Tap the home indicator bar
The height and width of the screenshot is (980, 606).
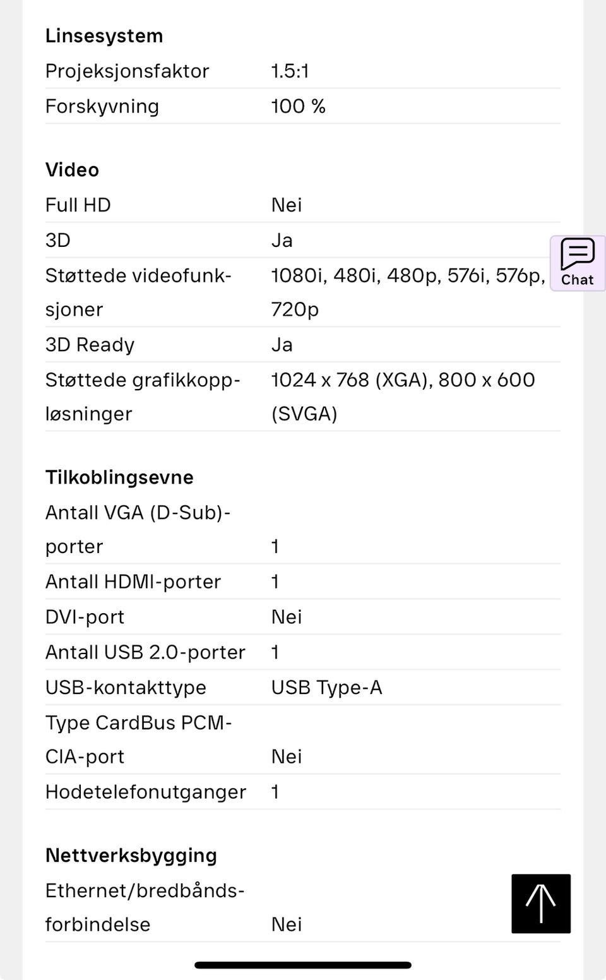[303, 965]
